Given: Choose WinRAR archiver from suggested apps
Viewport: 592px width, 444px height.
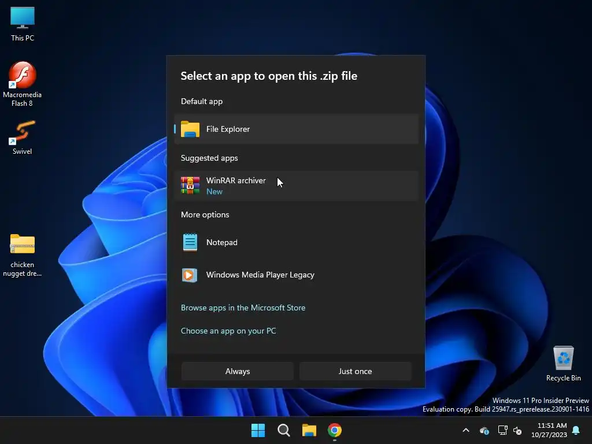Looking at the screenshot, I should (297, 186).
